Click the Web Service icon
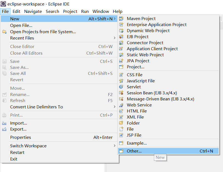The width and height of the screenshot is (223, 172). click(121, 105)
